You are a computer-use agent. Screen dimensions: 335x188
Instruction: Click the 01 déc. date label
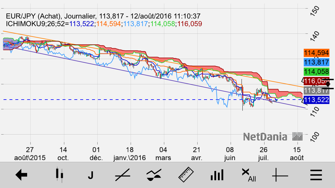coord(96,154)
